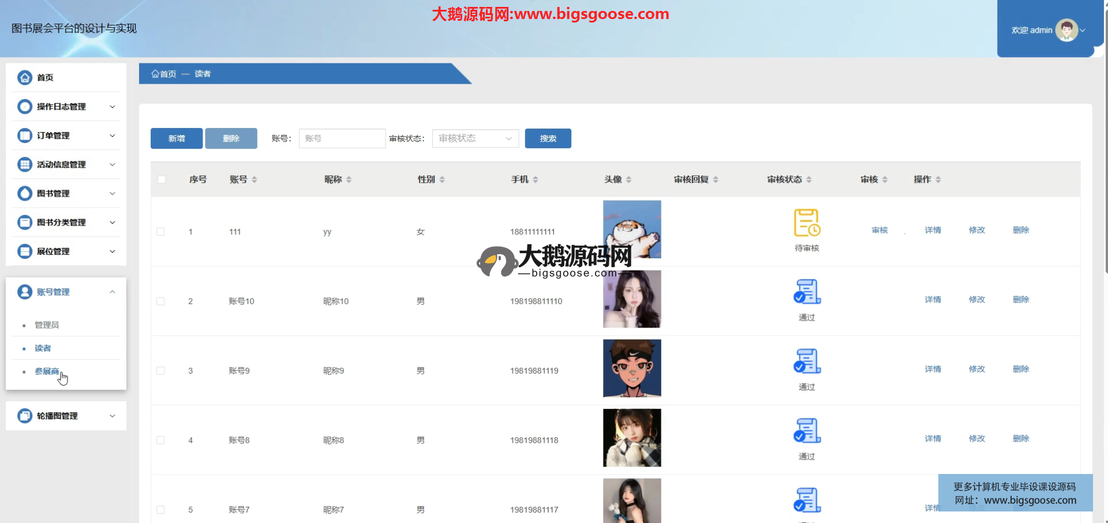The image size is (1108, 523).
Task: Click the 活动信息管理 grid icon
Action: coord(25,164)
